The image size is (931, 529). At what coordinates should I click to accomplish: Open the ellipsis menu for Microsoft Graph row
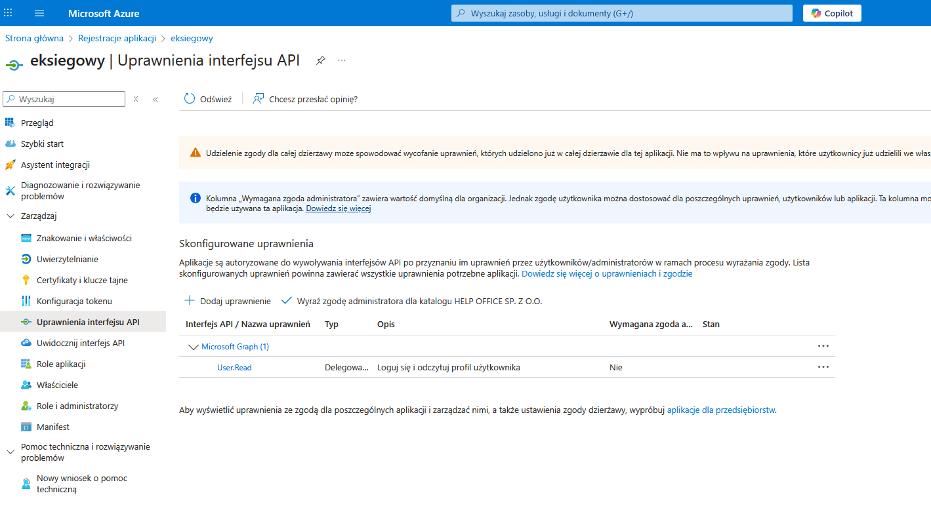(823, 346)
